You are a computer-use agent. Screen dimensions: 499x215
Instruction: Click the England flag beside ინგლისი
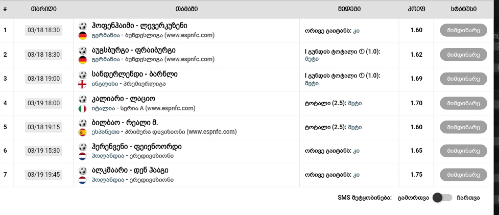tap(83, 84)
